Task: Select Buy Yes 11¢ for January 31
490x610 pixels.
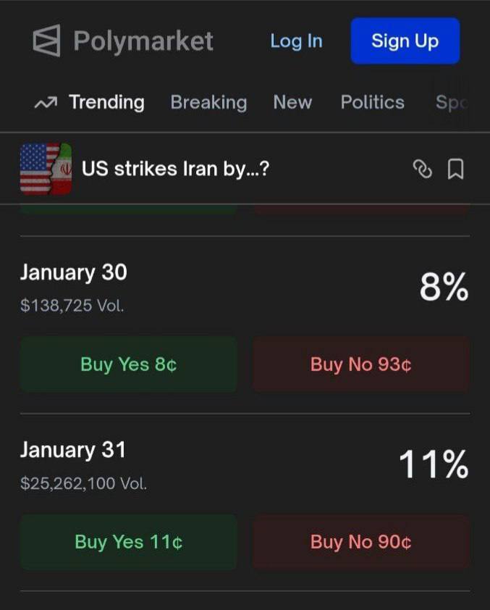Action: pyautogui.click(x=129, y=542)
